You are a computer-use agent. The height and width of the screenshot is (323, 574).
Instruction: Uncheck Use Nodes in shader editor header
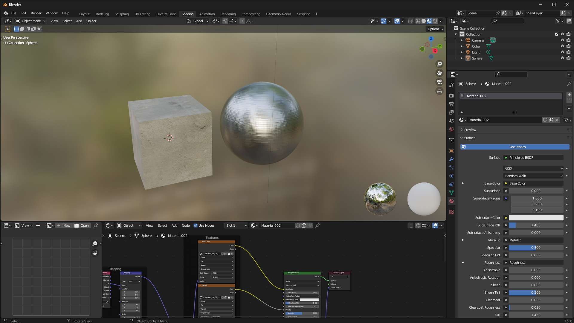pos(196,226)
